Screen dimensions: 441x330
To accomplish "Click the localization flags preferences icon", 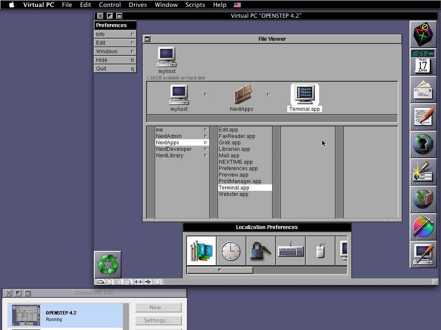I will click(x=201, y=251).
